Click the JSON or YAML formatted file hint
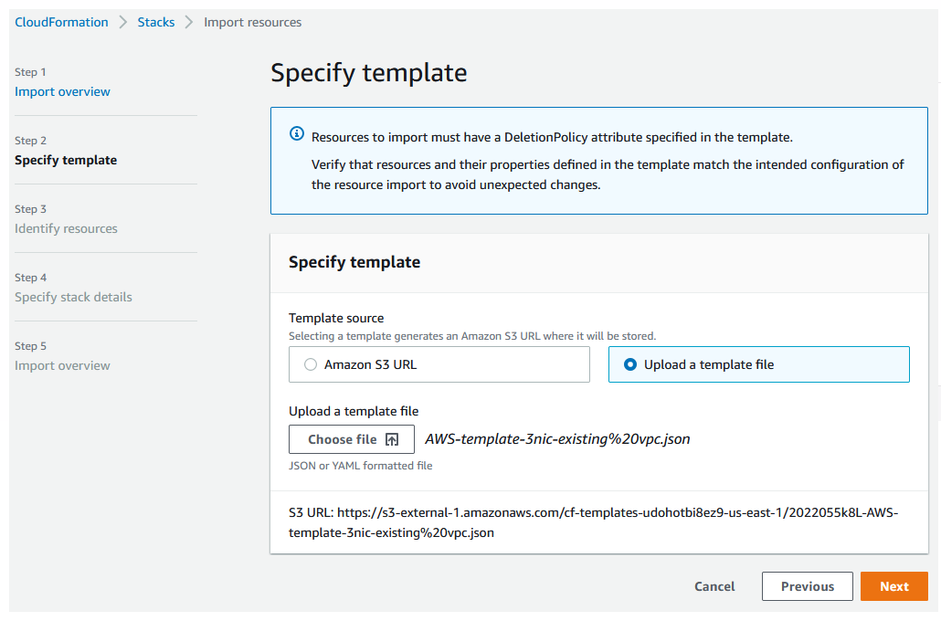Viewport: 941px width, 621px height. point(360,466)
